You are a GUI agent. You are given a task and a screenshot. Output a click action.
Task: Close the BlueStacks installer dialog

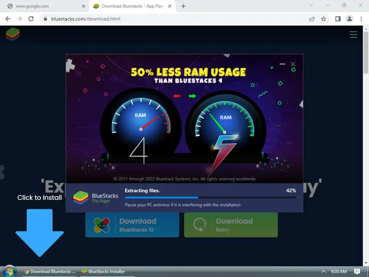tap(293, 64)
